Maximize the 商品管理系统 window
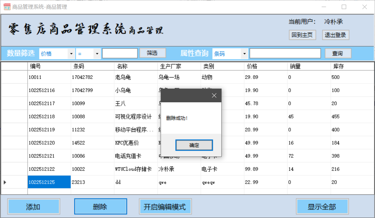Viewport: 375px width, 218px height. pos(344,7)
